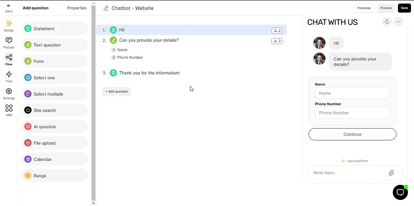414x206 pixels.
Task: Open branch badge showing 3 on details question
Action: point(277,41)
